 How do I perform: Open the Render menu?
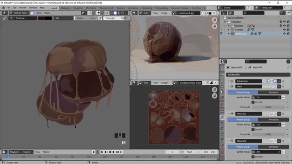pyautogui.click(x=23, y=8)
